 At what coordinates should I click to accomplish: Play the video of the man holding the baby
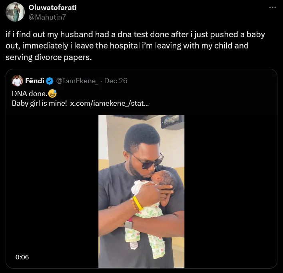pyautogui.click(x=141, y=191)
